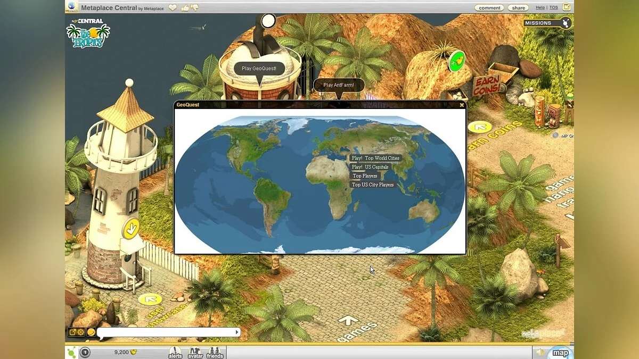Open the Missions panel

tap(547, 23)
